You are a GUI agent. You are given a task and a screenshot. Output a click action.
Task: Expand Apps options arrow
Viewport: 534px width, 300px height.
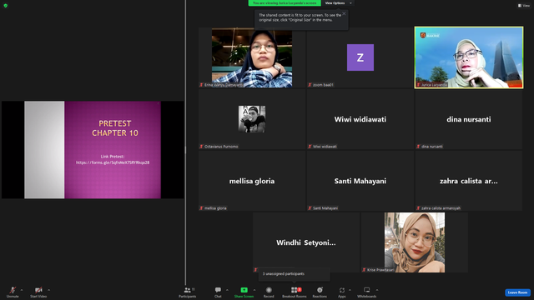[x=350, y=290]
